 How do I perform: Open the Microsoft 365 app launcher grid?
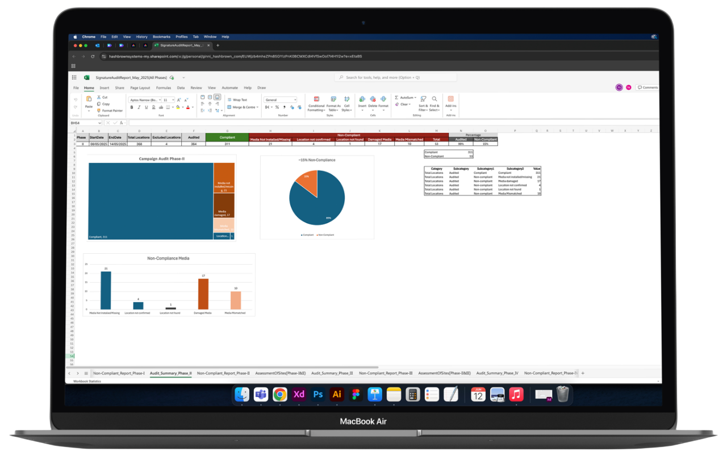coord(74,77)
